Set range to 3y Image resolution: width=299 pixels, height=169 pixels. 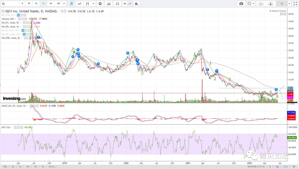point(13,167)
